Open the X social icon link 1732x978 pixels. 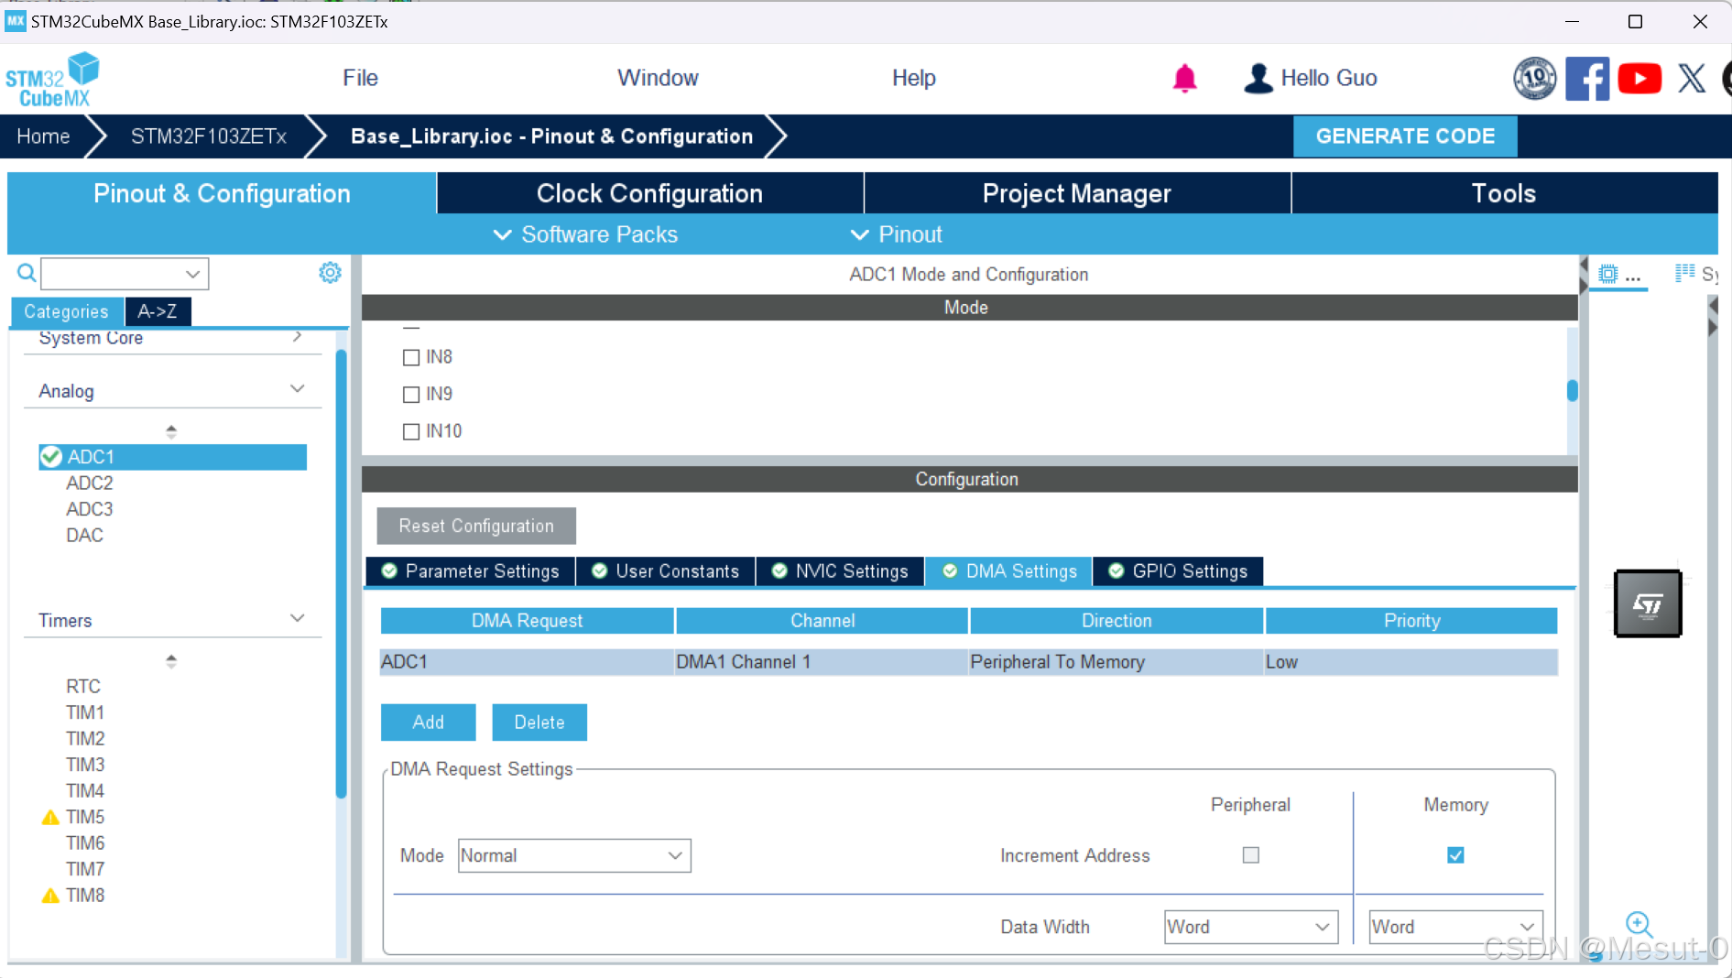1692,79
